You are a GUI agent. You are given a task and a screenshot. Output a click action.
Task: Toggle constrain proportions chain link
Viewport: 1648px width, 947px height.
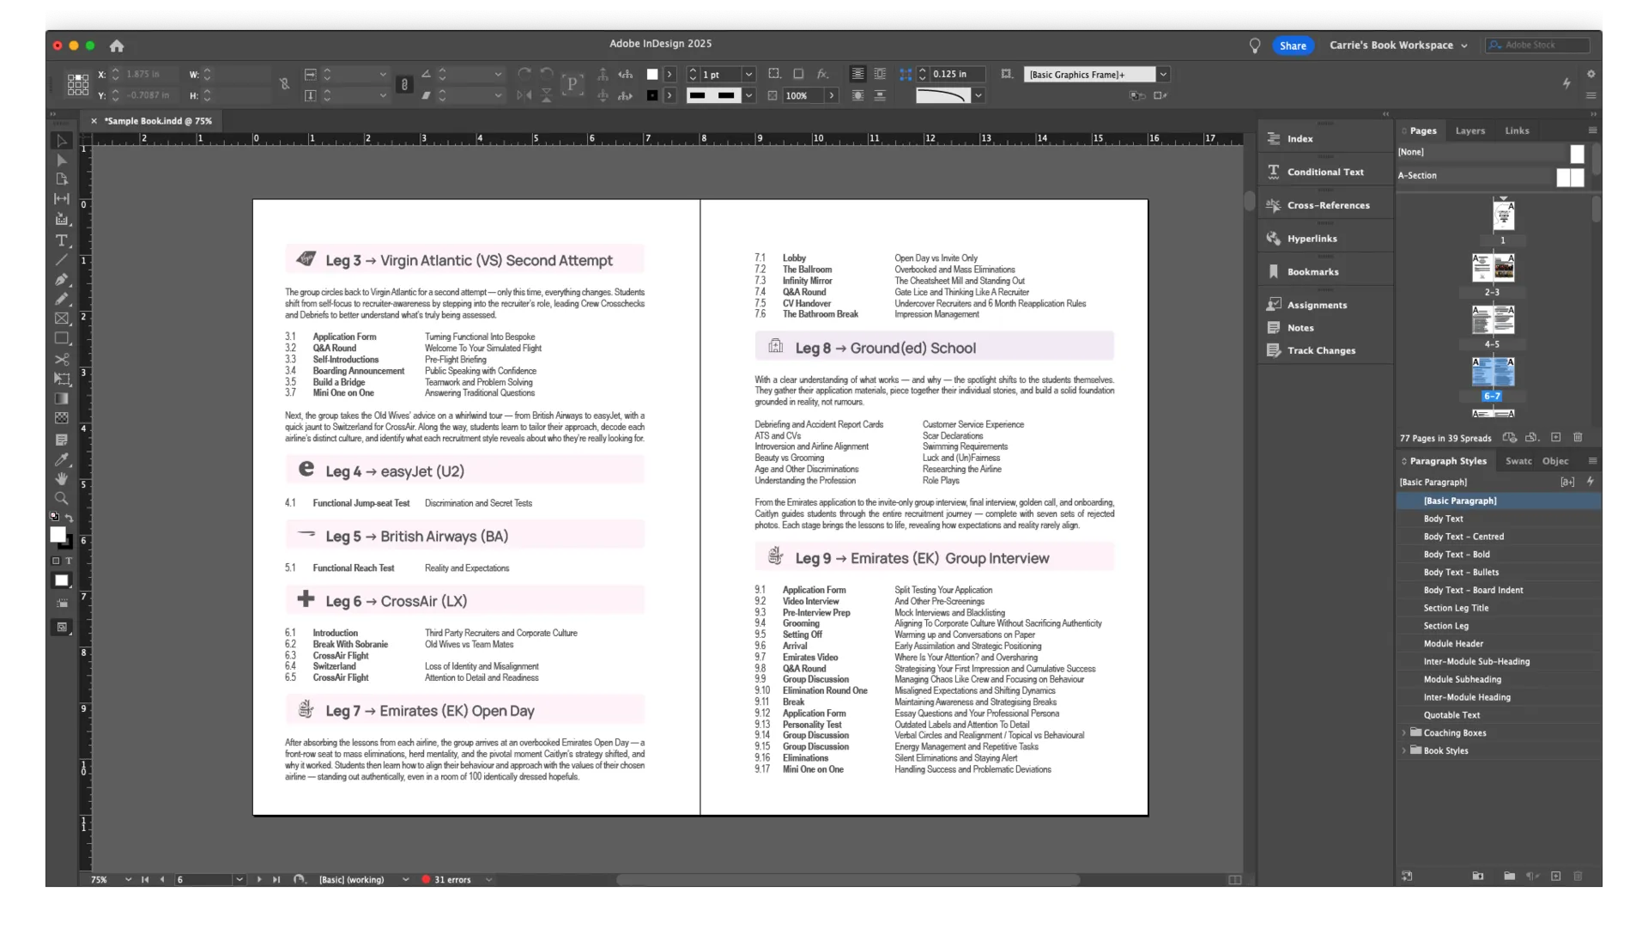(284, 84)
